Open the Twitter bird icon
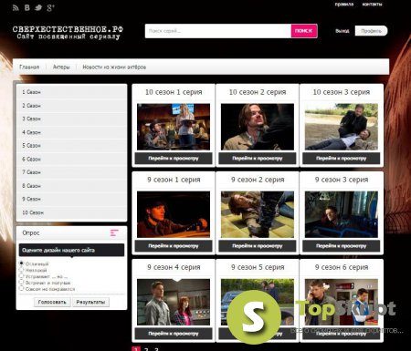411x351 pixels. (x=38, y=8)
